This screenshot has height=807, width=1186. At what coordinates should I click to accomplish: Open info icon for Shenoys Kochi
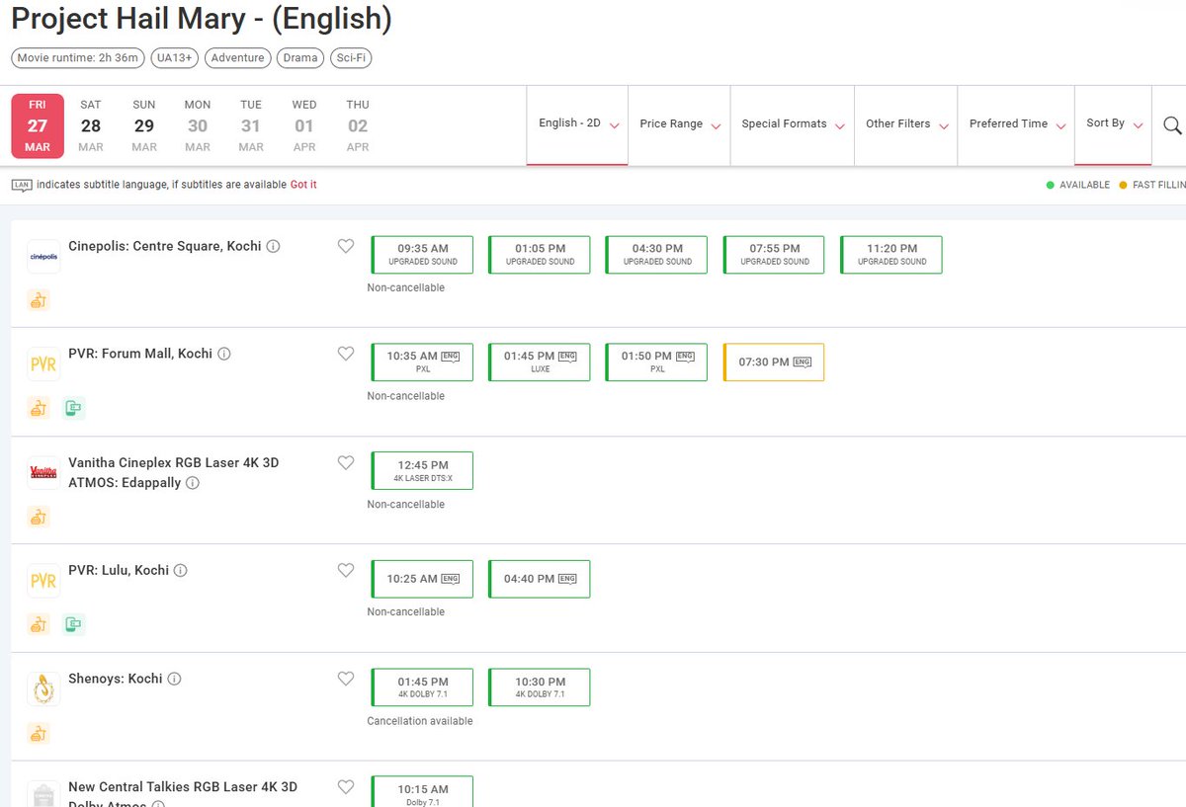(175, 679)
